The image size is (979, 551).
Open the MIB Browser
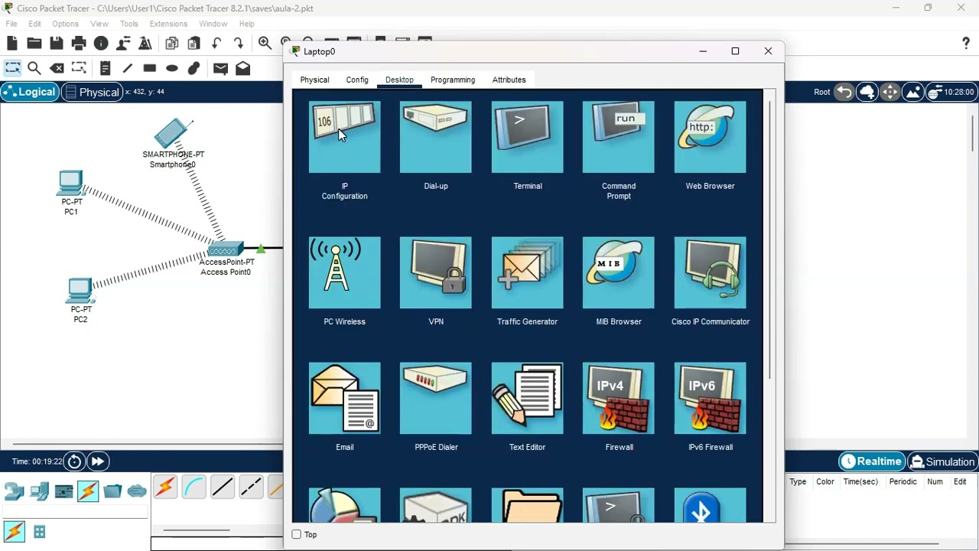point(619,273)
